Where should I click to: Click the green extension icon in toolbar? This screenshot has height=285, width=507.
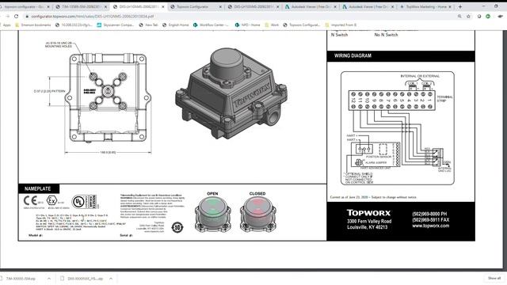tap(488, 16)
